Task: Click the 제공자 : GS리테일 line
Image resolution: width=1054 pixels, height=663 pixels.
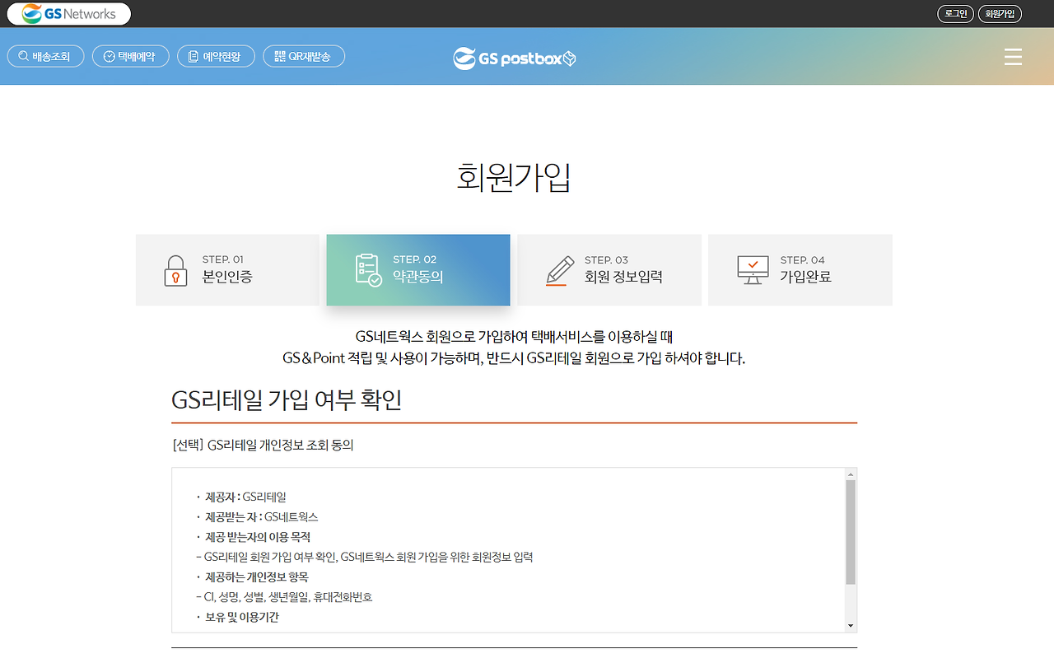Action: tap(241, 497)
